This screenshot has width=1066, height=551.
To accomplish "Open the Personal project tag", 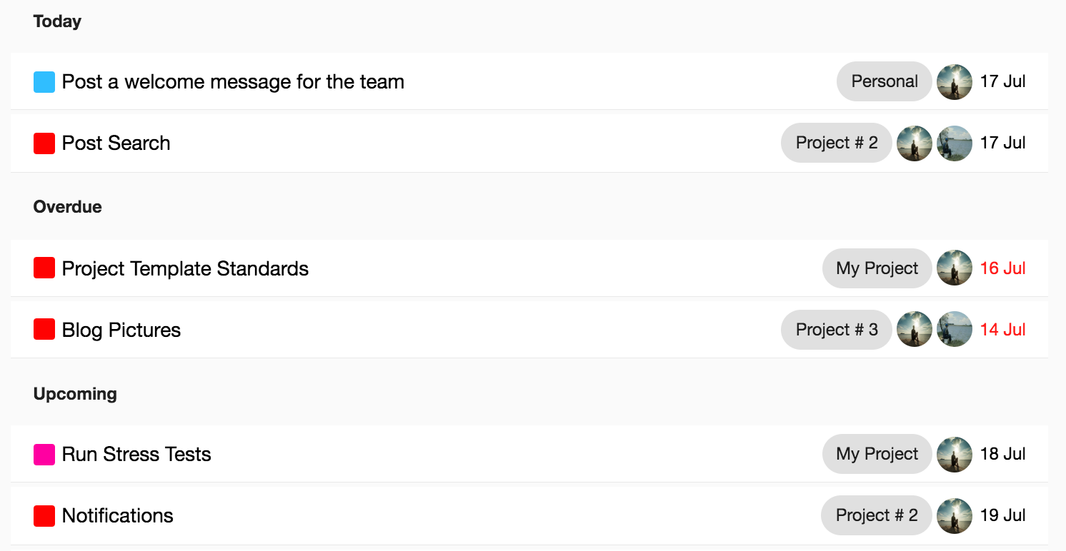I will [x=884, y=82].
